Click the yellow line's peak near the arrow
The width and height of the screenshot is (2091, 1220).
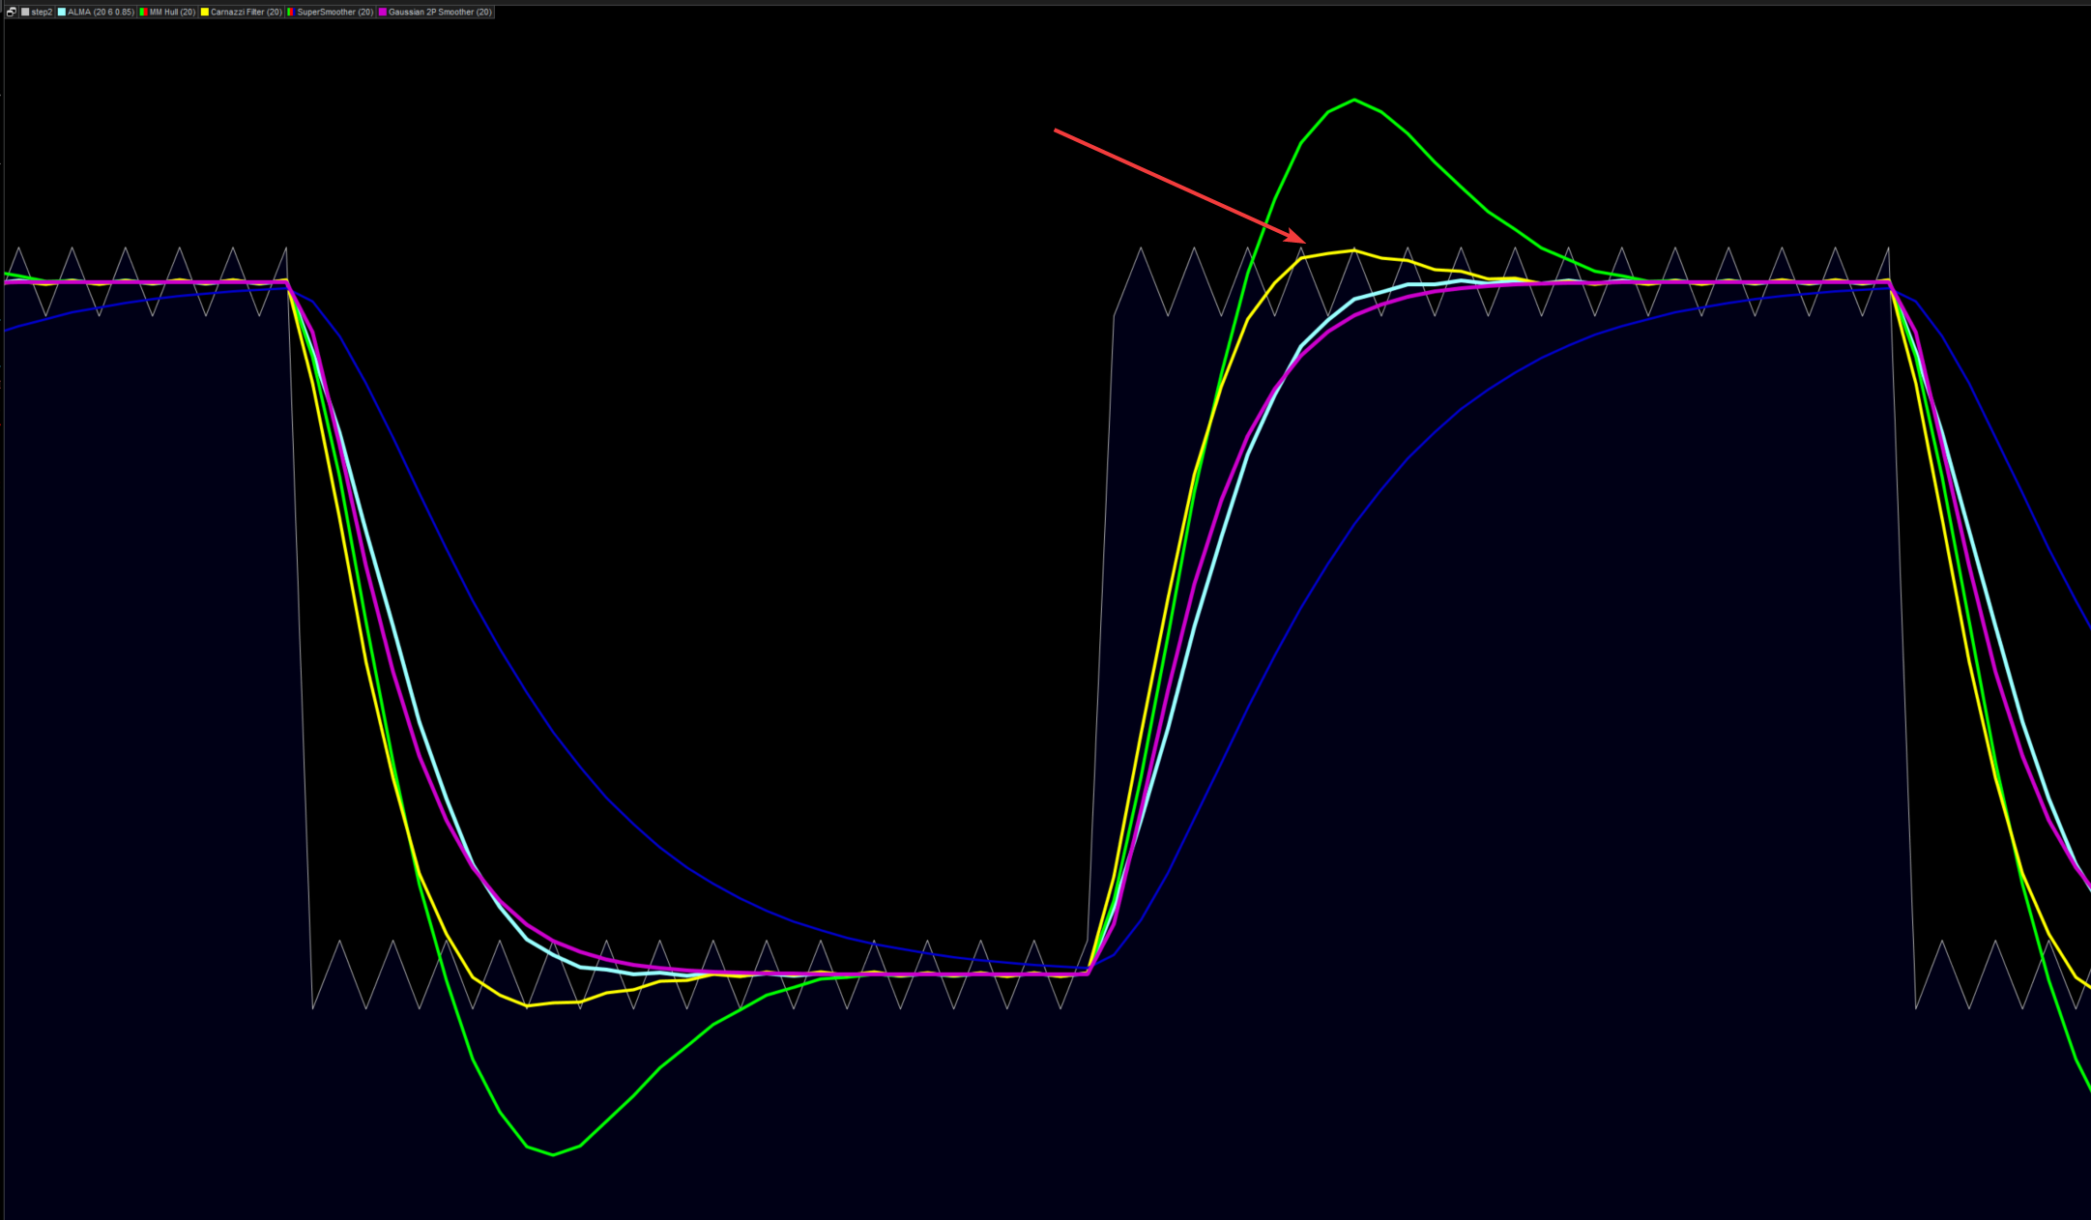(1354, 250)
